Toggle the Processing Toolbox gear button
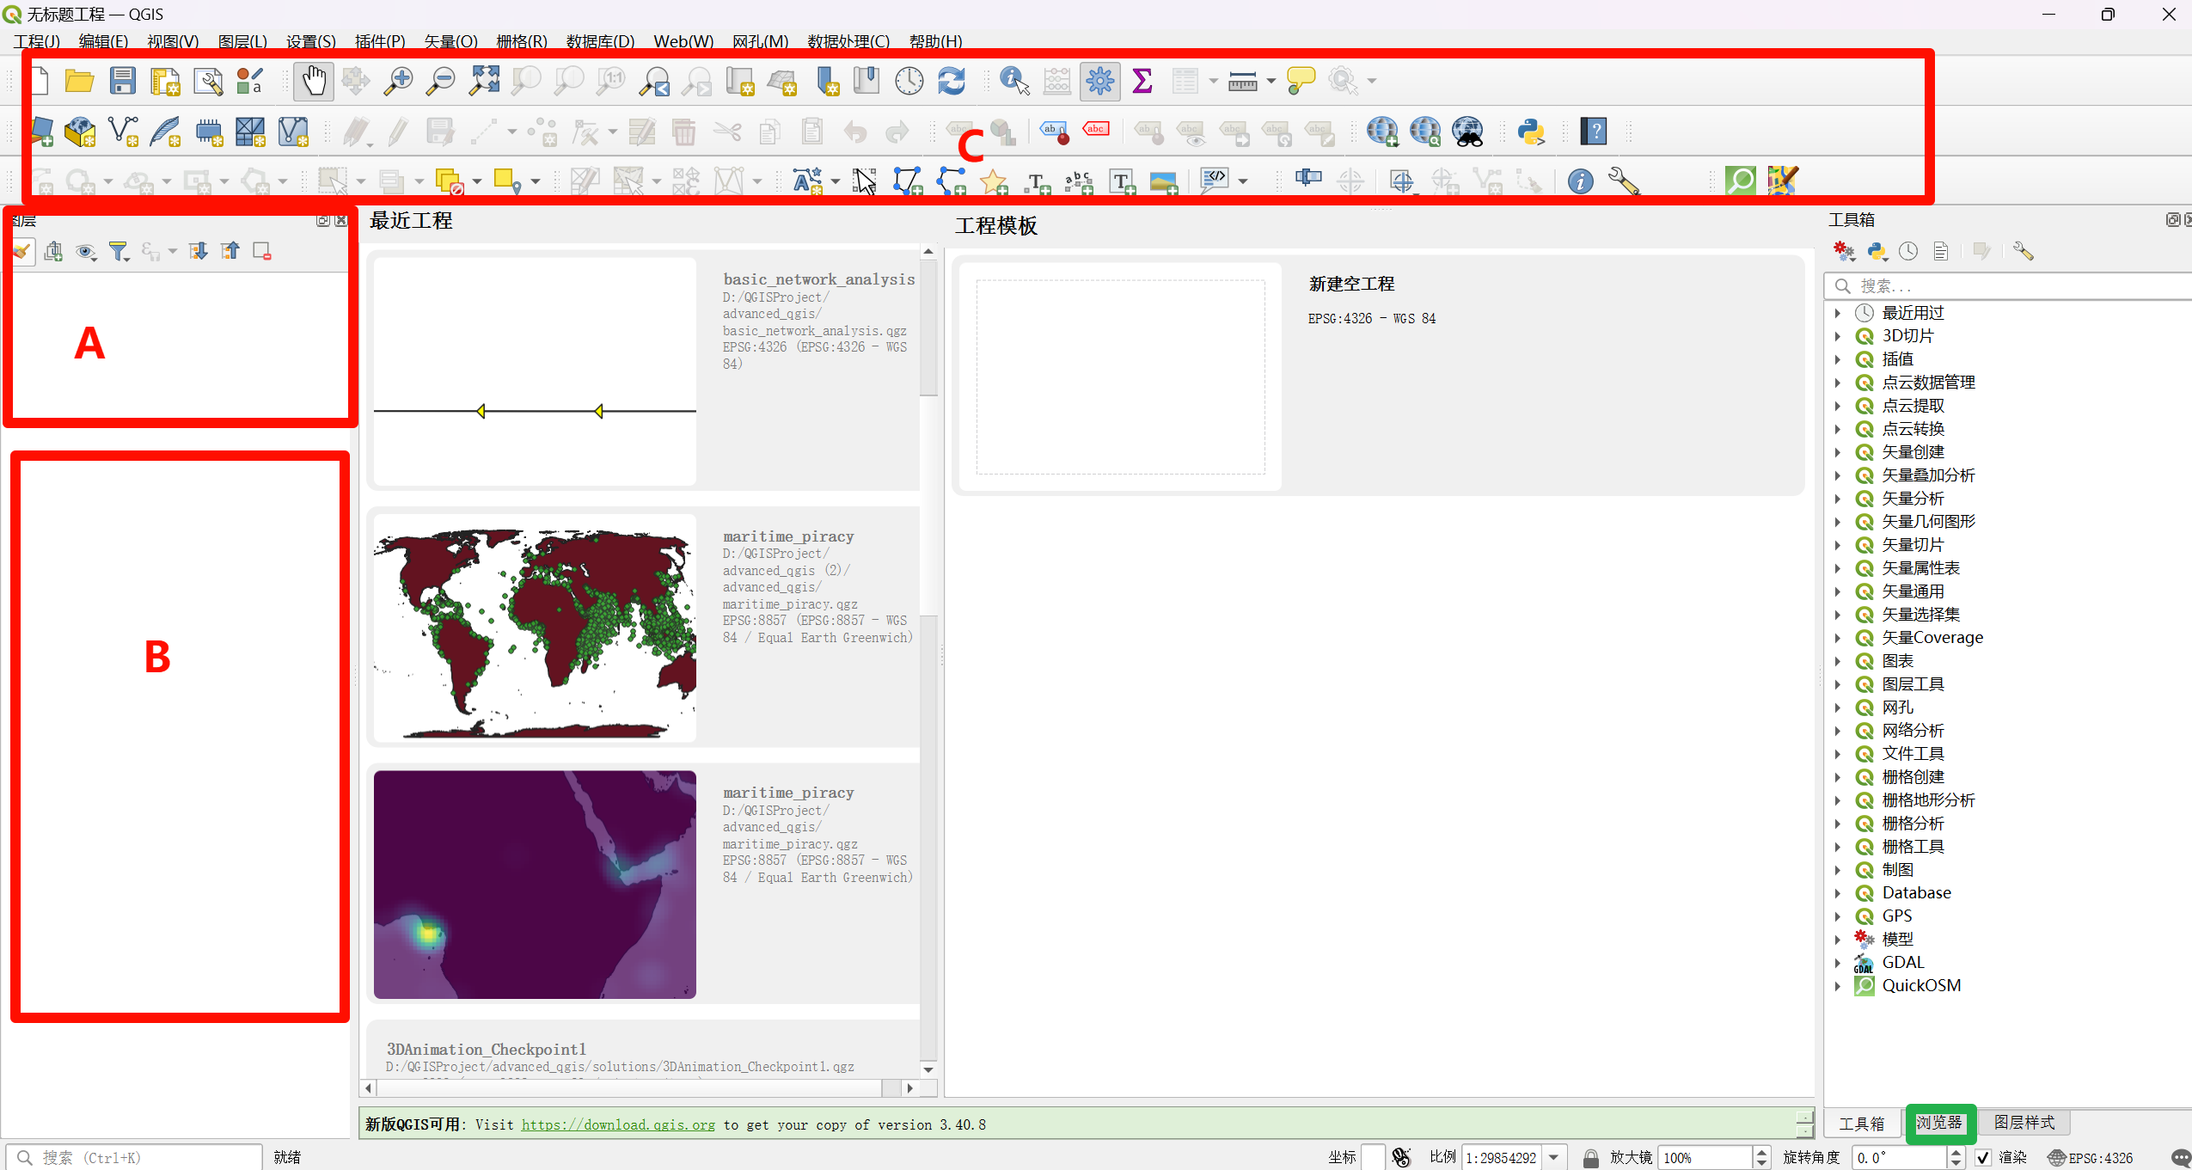This screenshot has width=2192, height=1170. pos(1100,81)
